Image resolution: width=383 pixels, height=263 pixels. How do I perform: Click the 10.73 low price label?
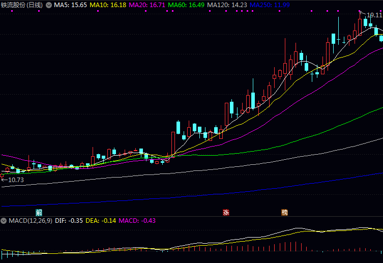tap(15, 180)
